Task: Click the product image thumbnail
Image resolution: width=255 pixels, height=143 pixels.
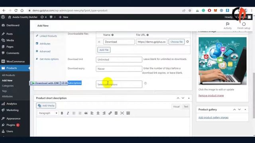Action: 222,61
